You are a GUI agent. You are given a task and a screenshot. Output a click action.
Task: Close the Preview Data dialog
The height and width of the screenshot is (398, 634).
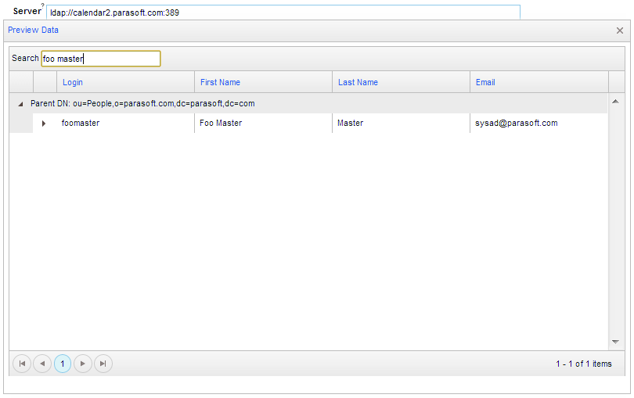[x=619, y=30]
